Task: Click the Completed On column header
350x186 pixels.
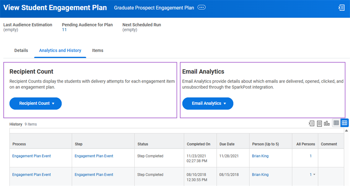Action: [201, 141]
